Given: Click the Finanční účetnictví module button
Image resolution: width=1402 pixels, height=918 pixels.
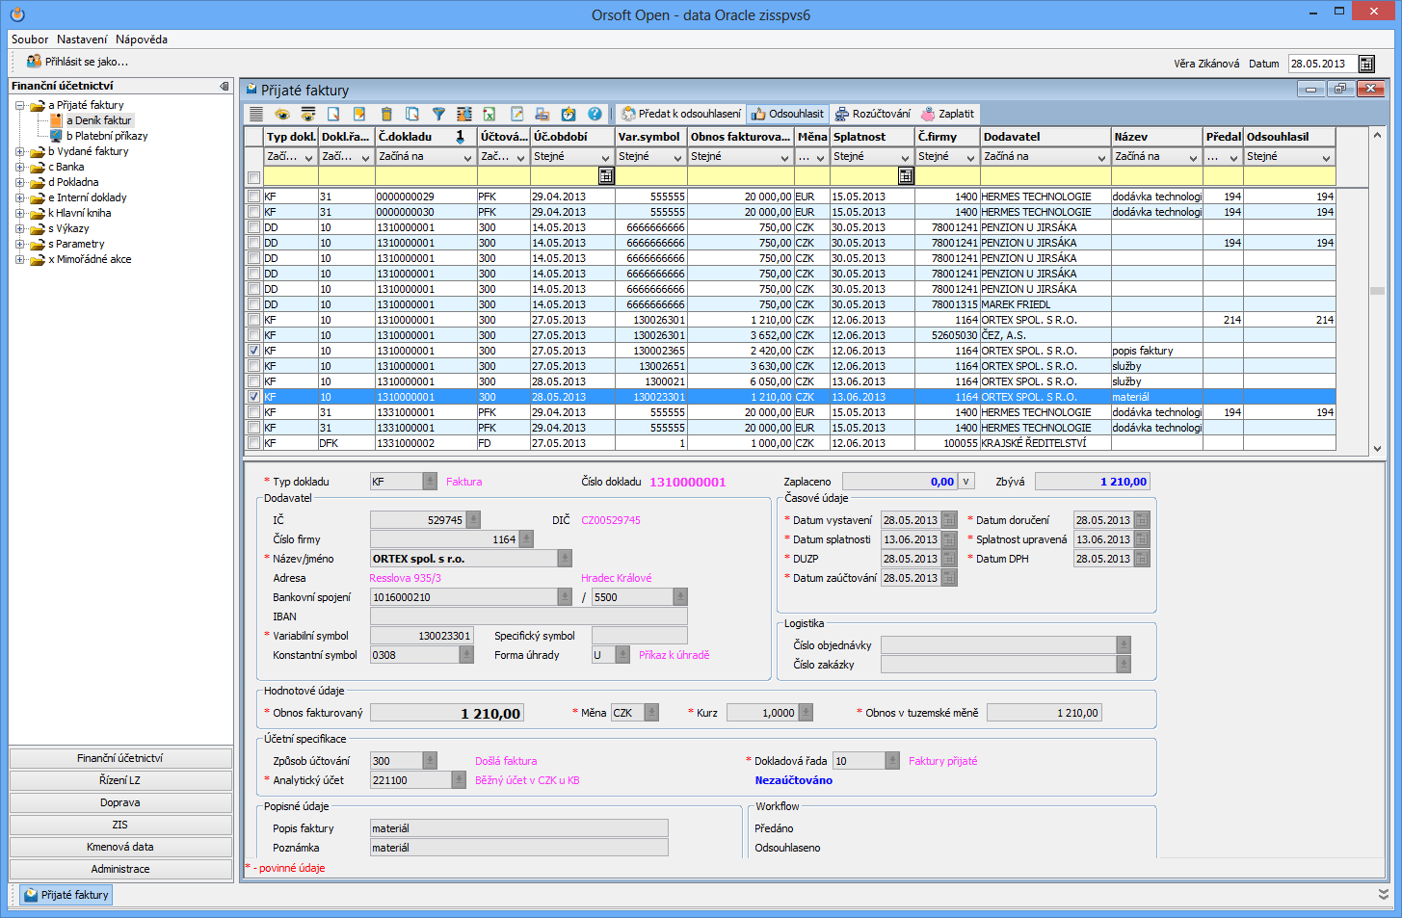Looking at the screenshot, I should click(x=120, y=758).
